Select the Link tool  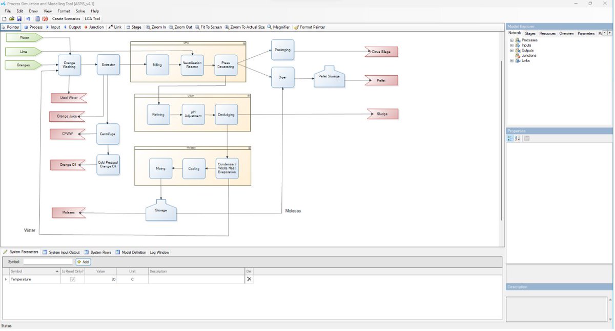point(115,27)
